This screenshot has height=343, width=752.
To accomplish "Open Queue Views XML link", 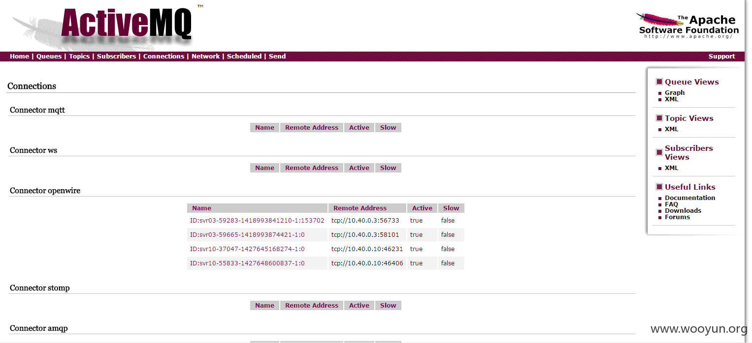I will [x=671, y=99].
